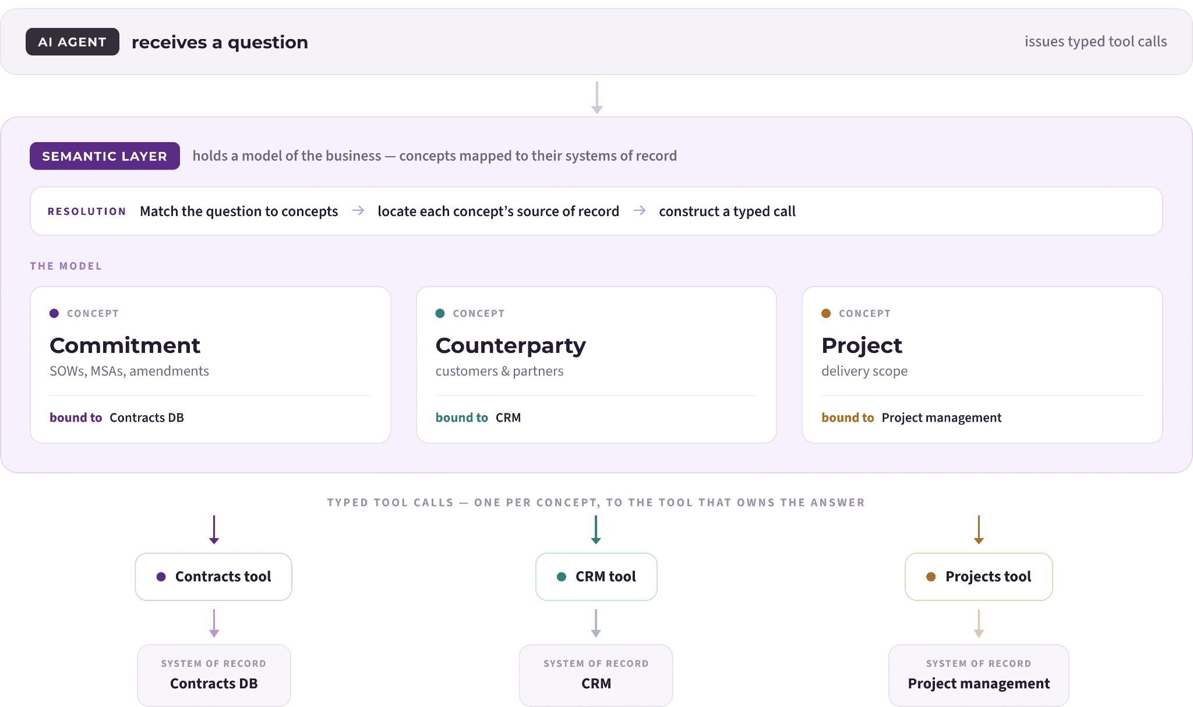Click the teal arrow above CRM tool
1193x707 pixels.
tap(596, 530)
